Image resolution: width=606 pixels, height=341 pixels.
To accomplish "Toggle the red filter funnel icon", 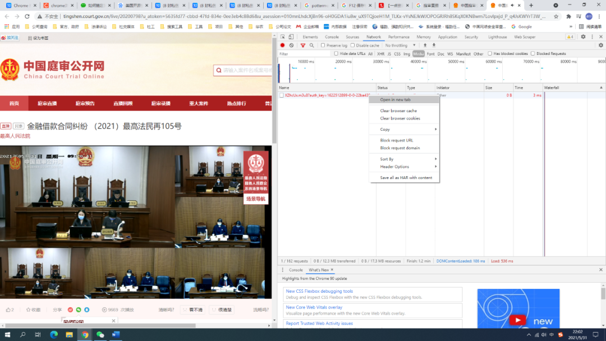I will (x=303, y=45).
